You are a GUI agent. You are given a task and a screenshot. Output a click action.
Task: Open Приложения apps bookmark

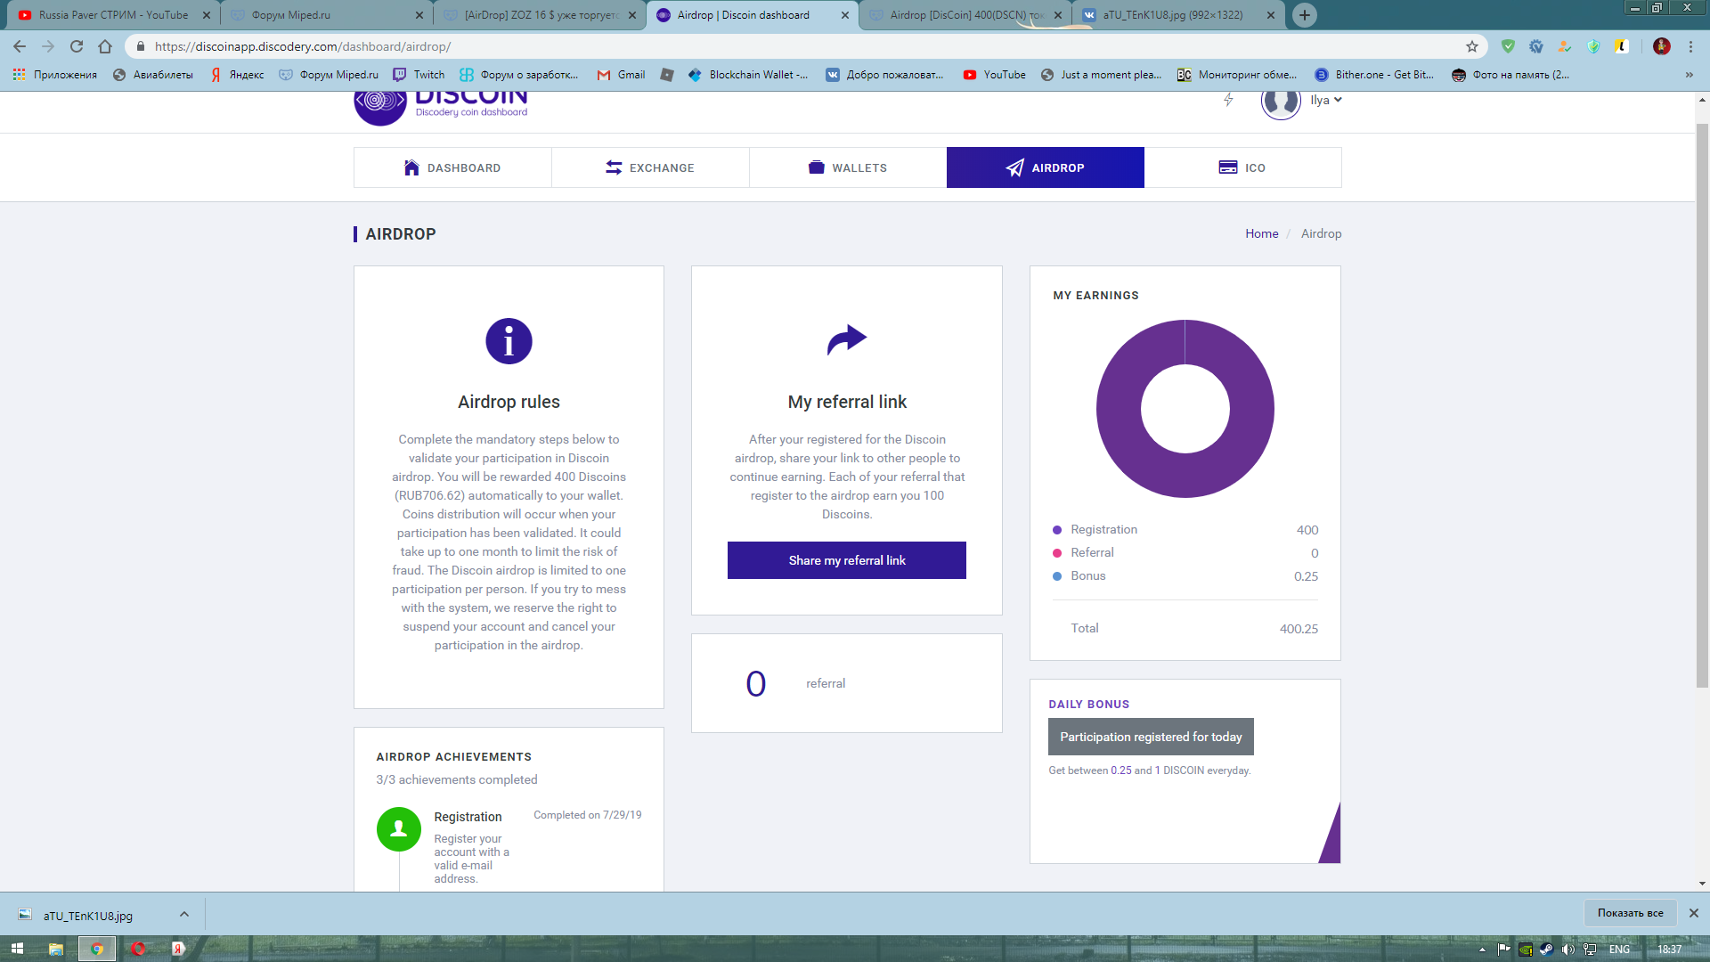coord(55,75)
